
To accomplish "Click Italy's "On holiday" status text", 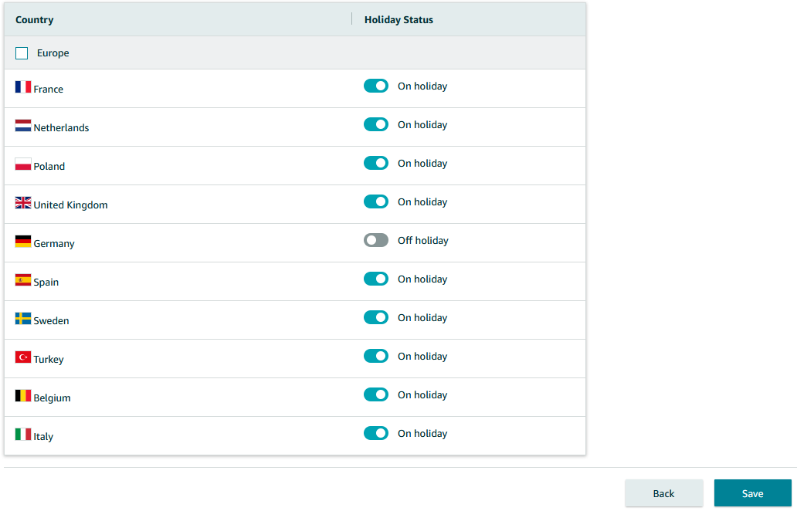I will click(x=422, y=434).
